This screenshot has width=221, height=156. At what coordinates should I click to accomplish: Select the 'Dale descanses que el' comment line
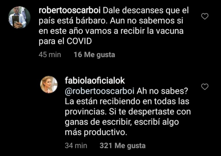[x=146, y=10]
